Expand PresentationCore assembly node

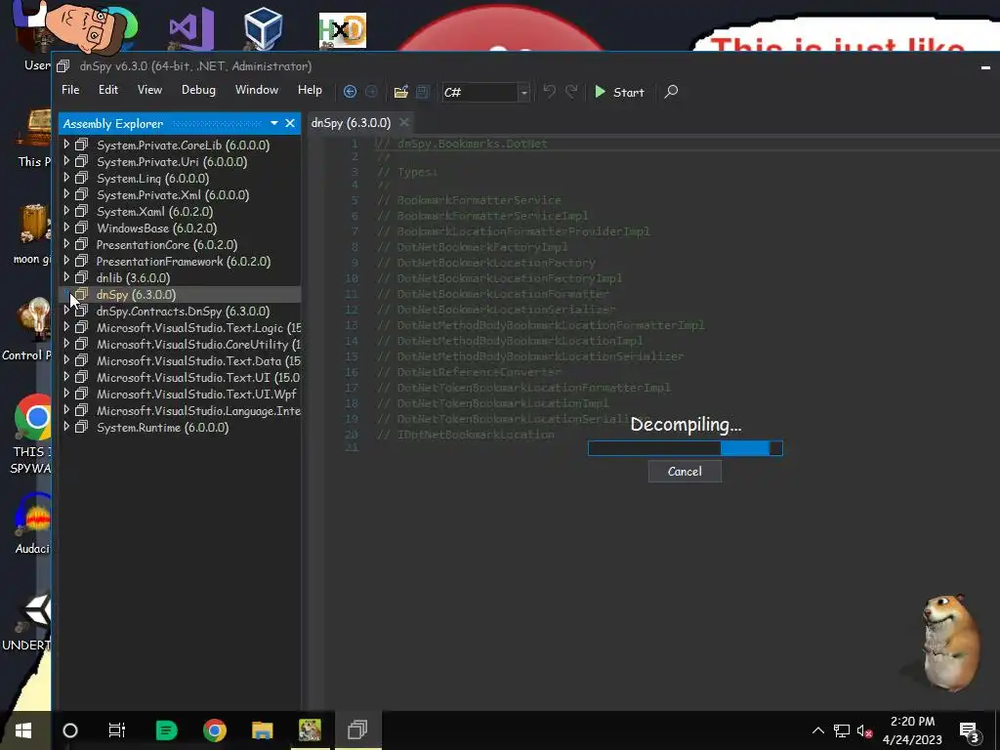(66, 244)
